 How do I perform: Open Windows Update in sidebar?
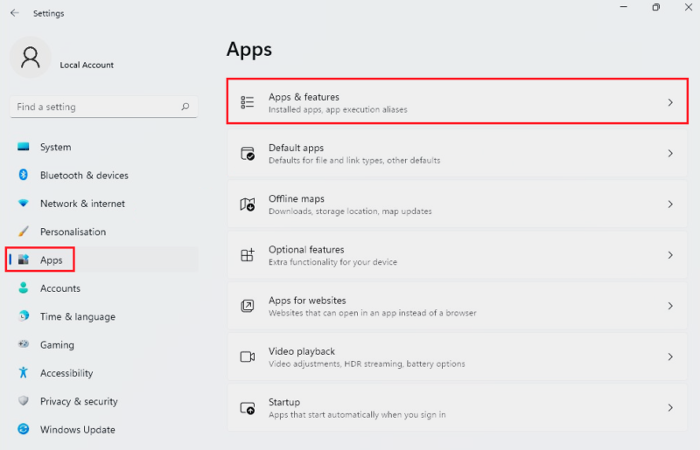[x=77, y=430]
